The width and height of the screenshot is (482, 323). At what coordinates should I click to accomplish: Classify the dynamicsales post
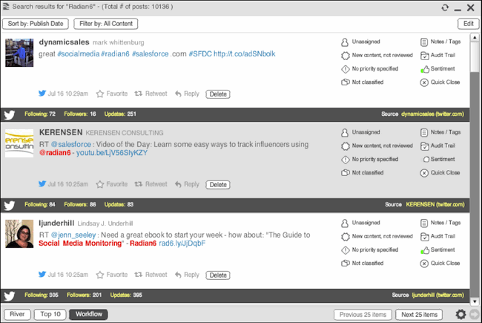(x=363, y=82)
